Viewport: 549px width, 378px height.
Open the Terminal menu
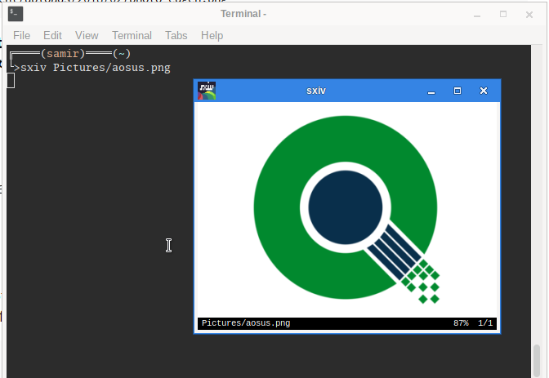(x=132, y=35)
